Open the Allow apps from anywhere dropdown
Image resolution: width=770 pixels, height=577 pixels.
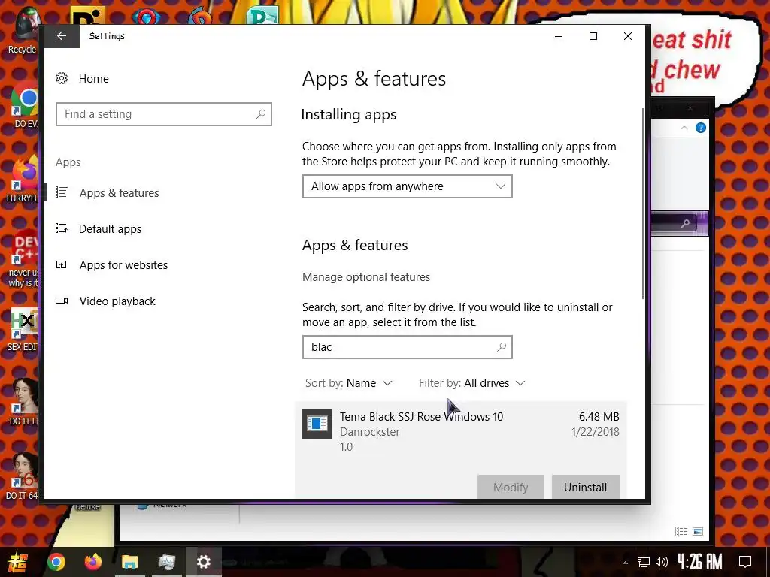point(407,186)
